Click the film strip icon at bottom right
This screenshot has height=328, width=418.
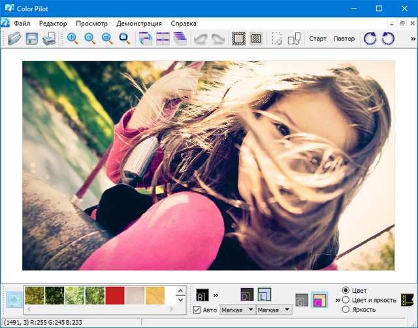(408, 299)
